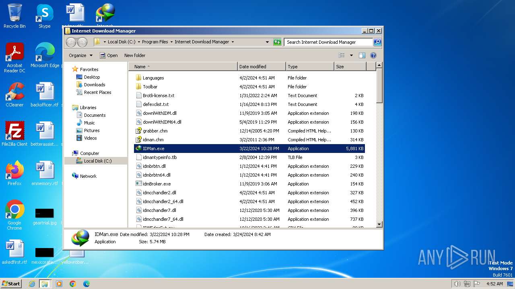This screenshot has width=515, height=289.
Task: Open Windows Media Player taskbar icon
Action: 59,284
